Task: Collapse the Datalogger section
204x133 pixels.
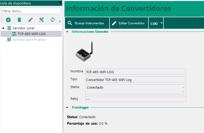Action: coord(67,107)
